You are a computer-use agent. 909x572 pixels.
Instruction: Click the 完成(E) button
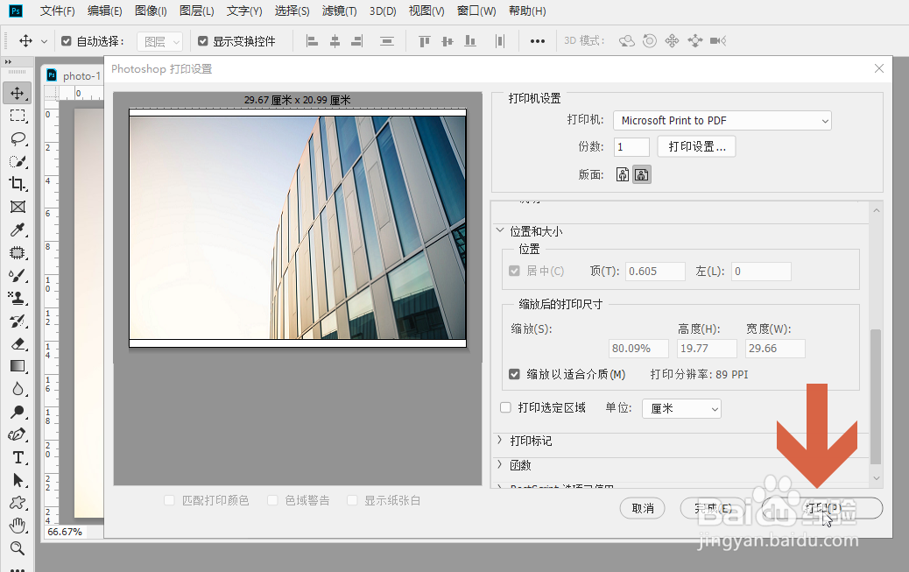click(713, 508)
